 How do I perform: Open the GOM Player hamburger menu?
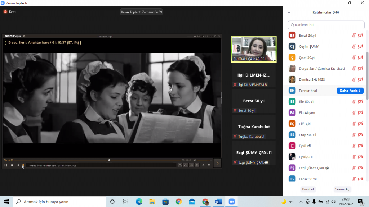click(x=209, y=165)
